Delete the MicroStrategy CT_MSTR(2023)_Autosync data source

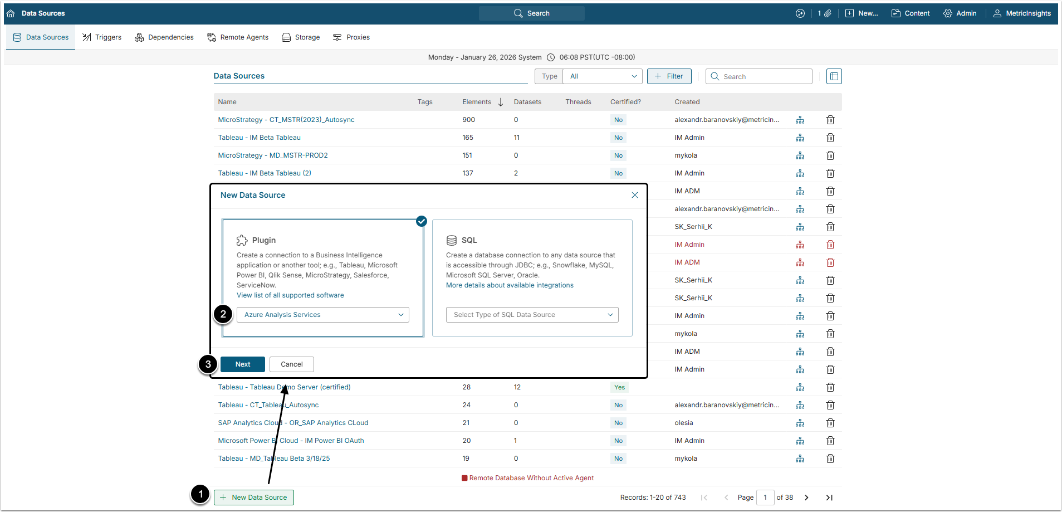[x=830, y=120]
